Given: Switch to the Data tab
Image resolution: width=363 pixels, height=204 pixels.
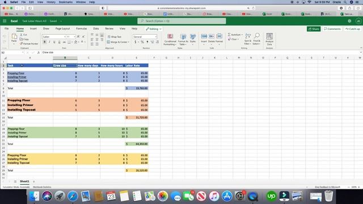Looking at the screenshot, I should pos(96,29).
